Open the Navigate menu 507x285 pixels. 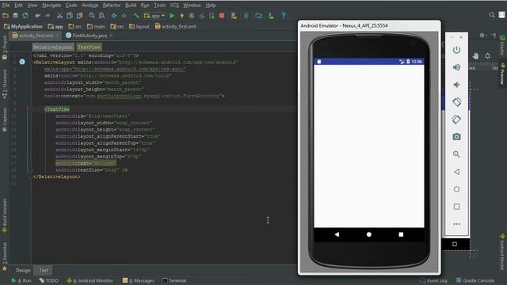click(x=51, y=6)
